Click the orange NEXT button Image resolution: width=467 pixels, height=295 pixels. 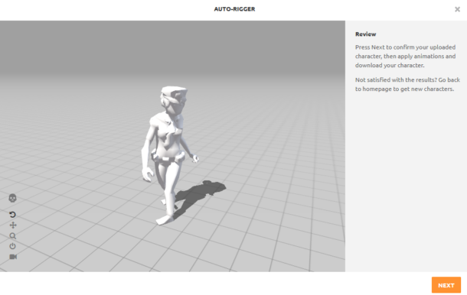pos(446,285)
